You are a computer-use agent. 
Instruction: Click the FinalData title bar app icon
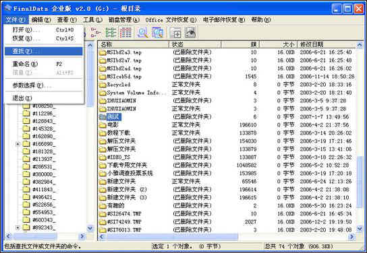[8, 8]
